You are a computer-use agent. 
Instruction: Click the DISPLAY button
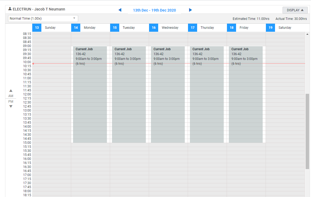(295, 10)
